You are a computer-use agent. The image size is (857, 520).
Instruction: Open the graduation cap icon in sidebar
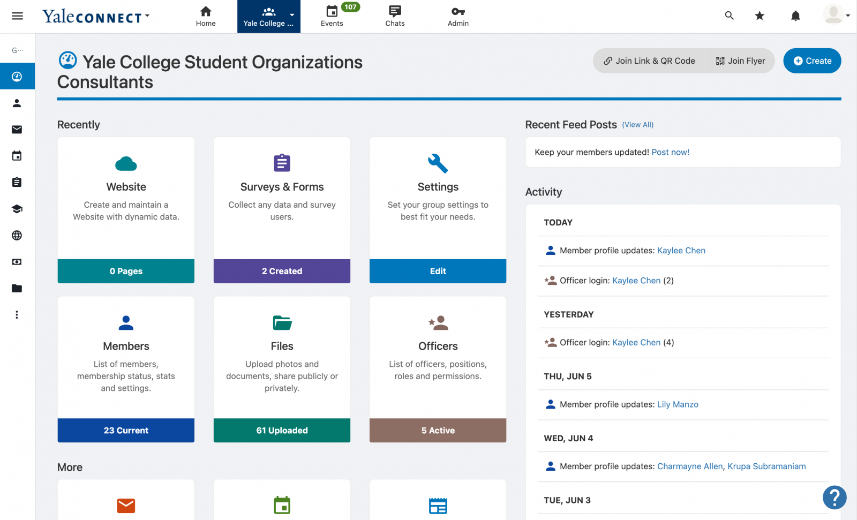coord(17,209)
